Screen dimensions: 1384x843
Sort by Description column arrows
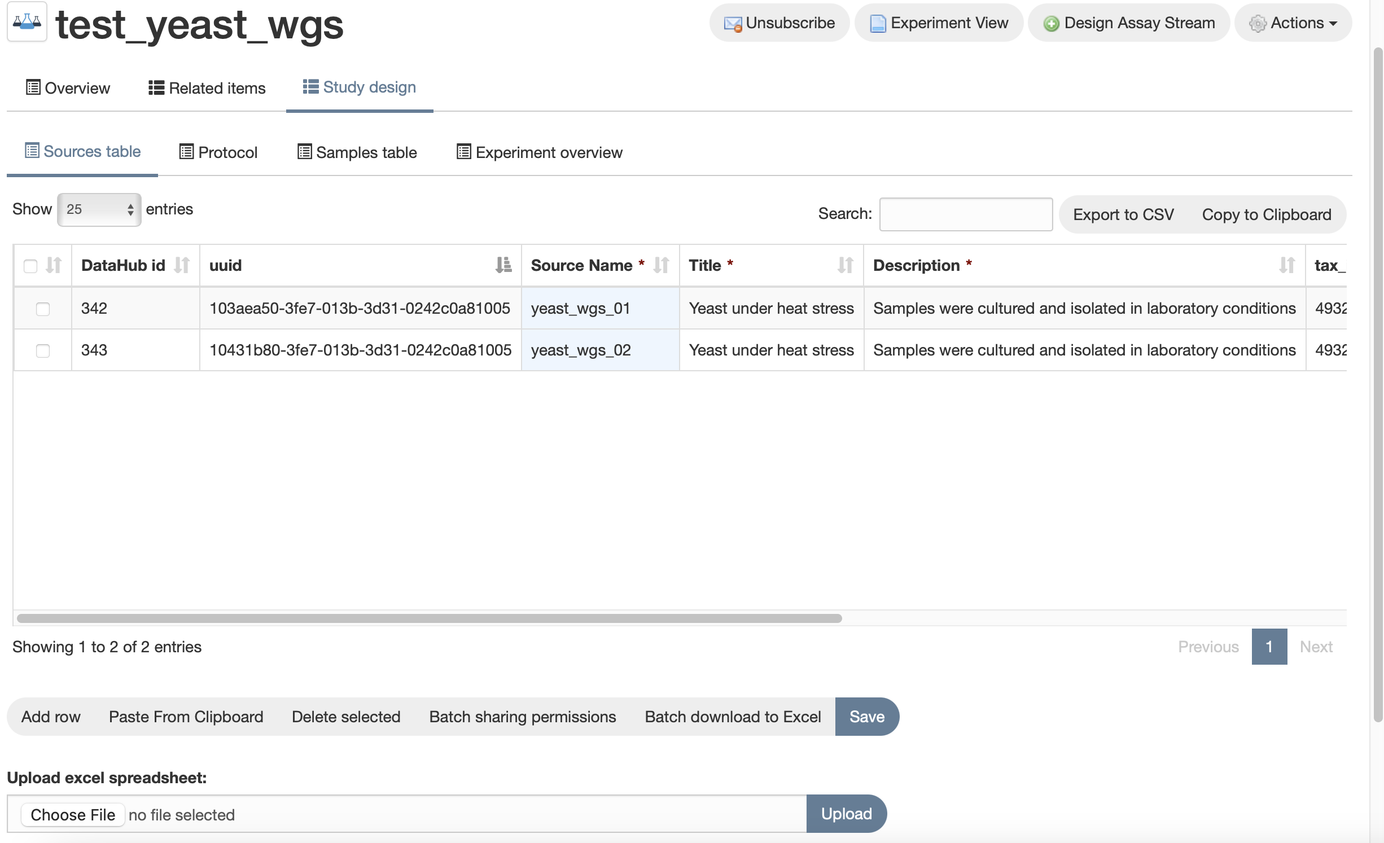(1286, 265)
